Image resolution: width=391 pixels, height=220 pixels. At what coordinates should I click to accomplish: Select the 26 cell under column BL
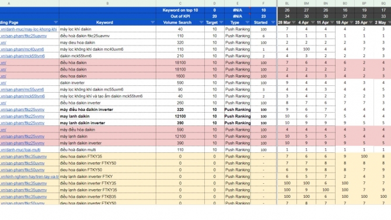click(x=287, y=11)
